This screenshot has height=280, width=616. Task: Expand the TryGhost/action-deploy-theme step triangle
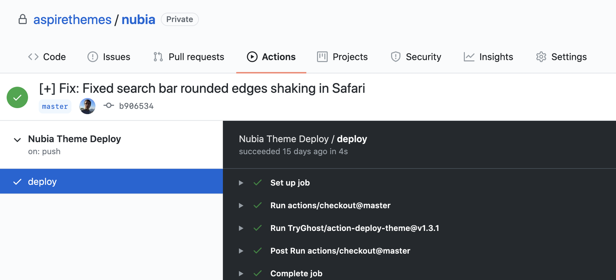tap(241, 228)
